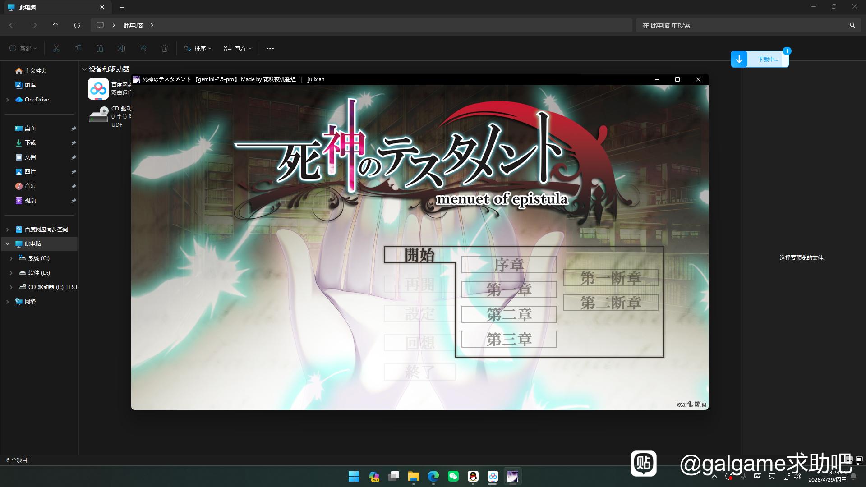
Task: Click the 下載中... download popup
Action: point(760,59)
